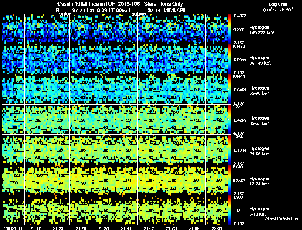Click the '4.500' scale value
Screen dimensions: 302x230
tap(238, 197)
